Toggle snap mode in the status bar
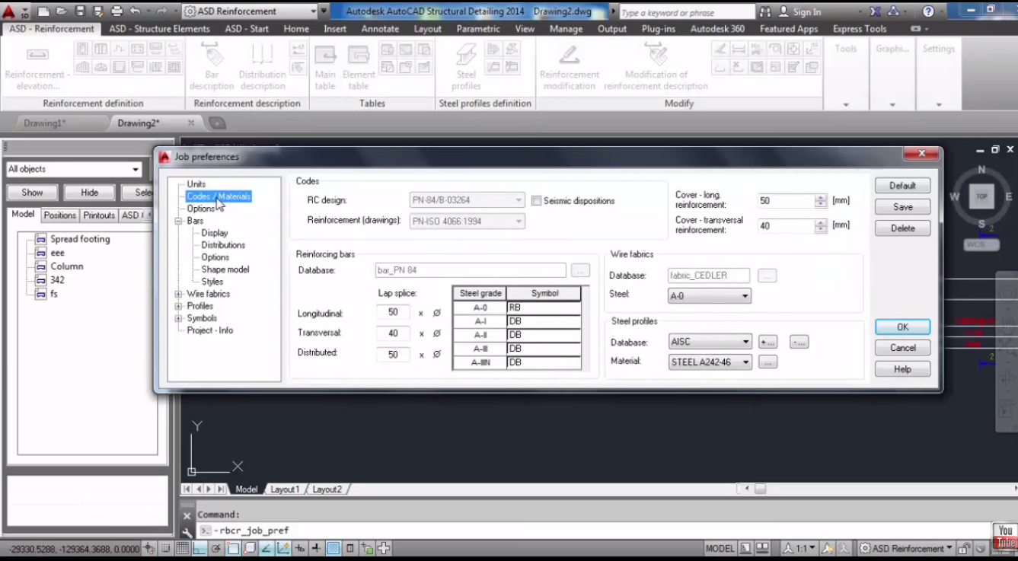The height and width of the screenshot is (561, 1018). [166, 547]
